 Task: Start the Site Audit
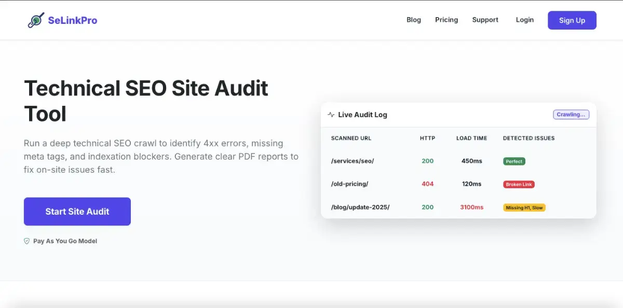click(x=77, y=212)
